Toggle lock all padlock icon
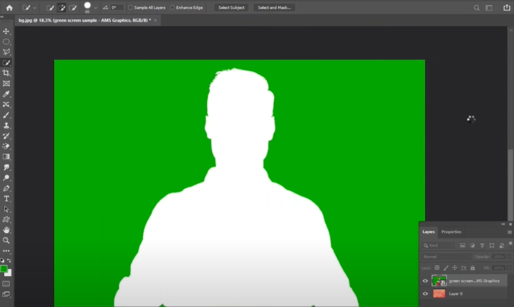This screenshot has width=514, height=307. pos(473,268)
